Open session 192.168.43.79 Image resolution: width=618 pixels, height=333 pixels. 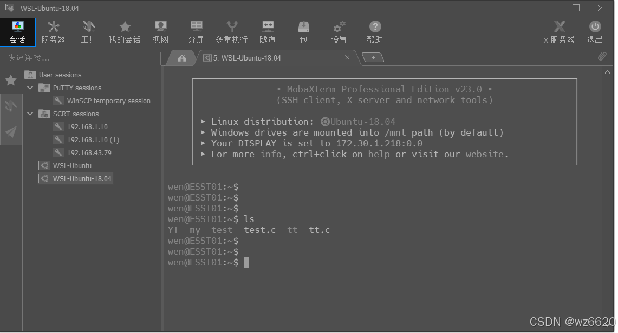82,152
